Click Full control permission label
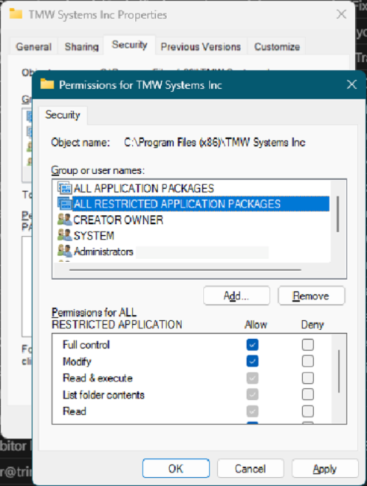Image resolution: width=367 pixels, height=486 pixels. point(86,345)
